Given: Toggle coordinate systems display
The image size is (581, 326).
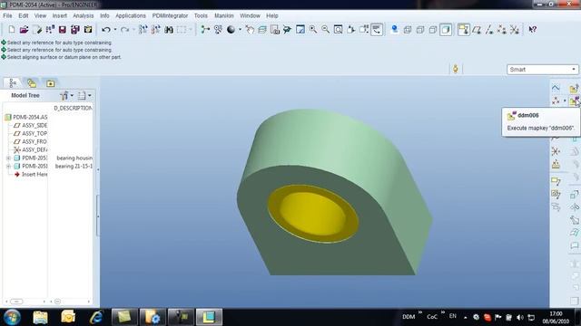Looking at the screenshot, I should [515, 30].
